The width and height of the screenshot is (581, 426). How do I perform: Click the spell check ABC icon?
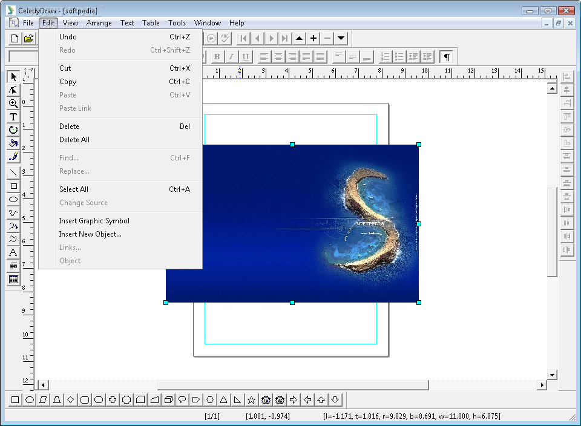coord(225,38)
